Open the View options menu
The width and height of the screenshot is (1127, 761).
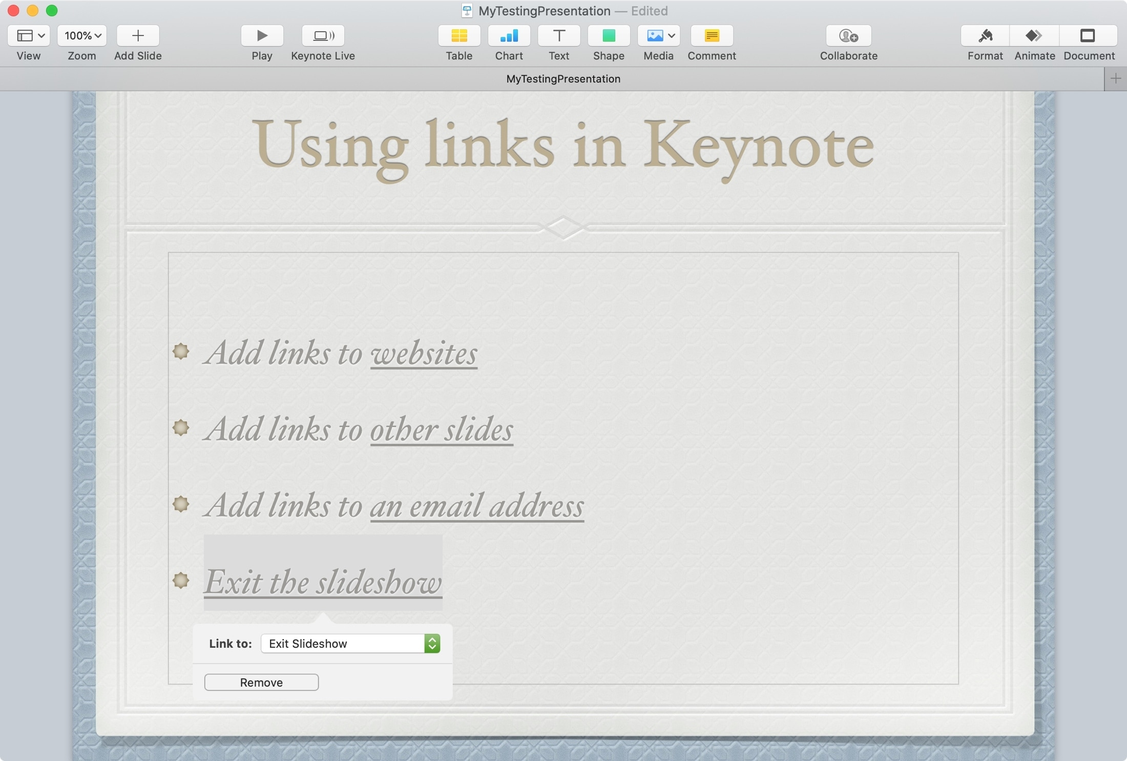(x=29, y=35)
